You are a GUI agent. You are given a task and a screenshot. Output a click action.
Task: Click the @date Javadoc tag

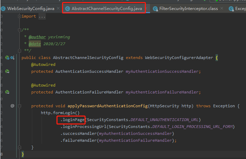tap(35, 44)
